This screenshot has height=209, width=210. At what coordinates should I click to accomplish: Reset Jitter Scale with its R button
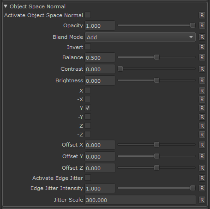202,200
